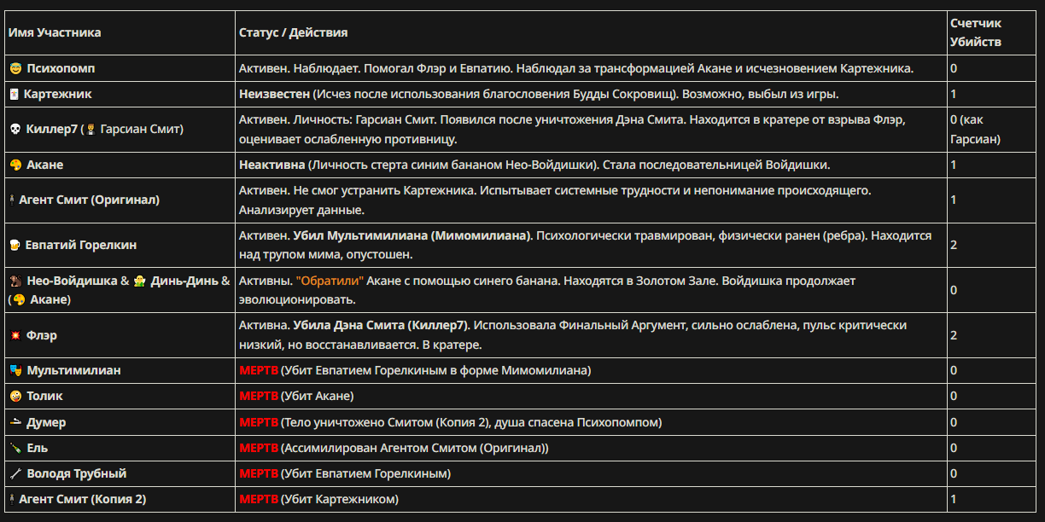Click the skull emoji before Киллер7
1045x522 pixels.
[15, 130]
